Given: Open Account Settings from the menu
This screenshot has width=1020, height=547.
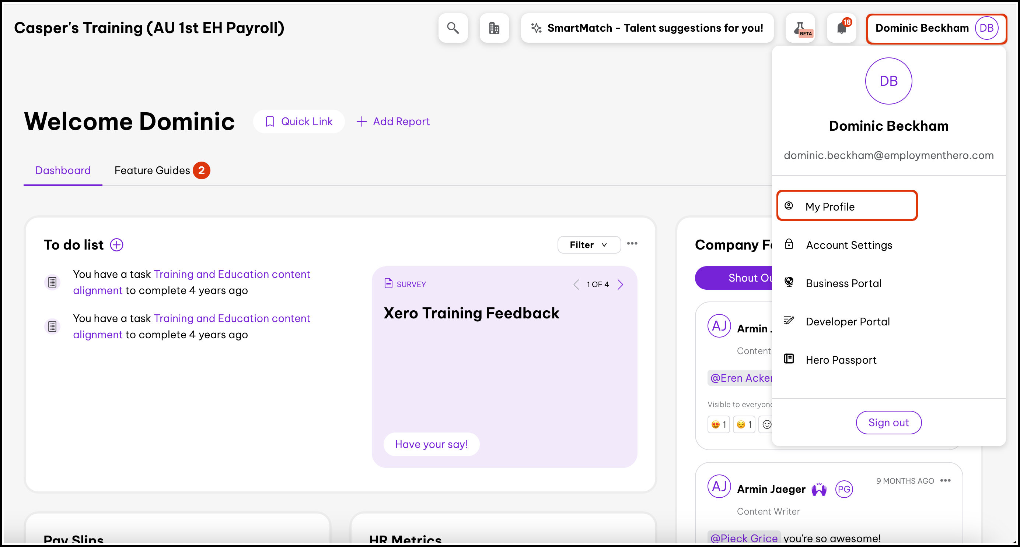Looking at the screenshot, I should 849,245.
